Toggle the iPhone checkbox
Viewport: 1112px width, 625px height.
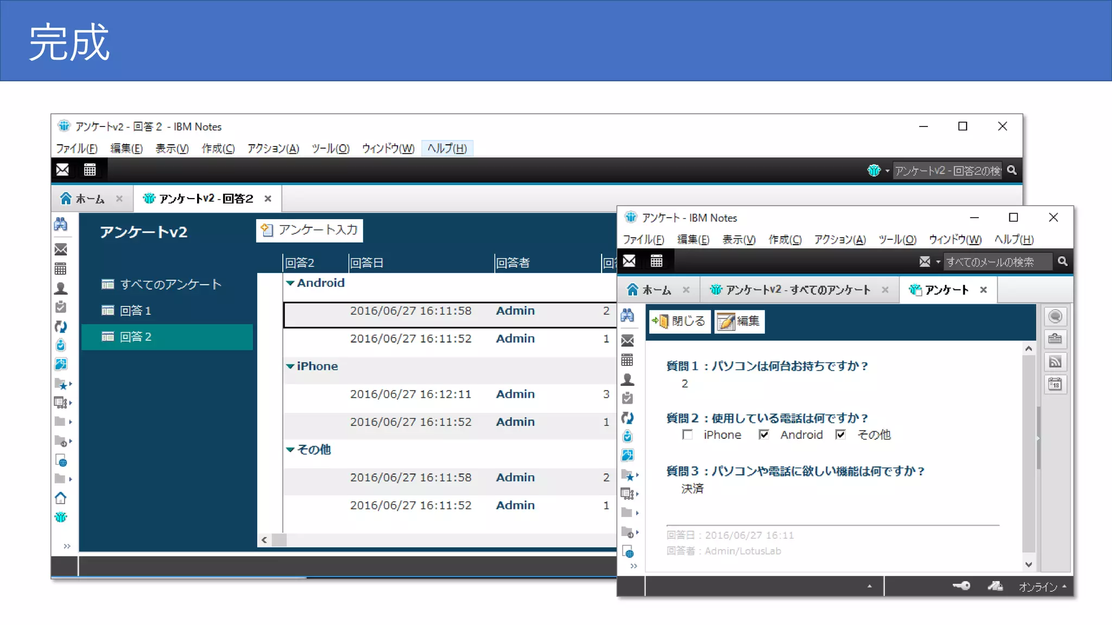tap(687, 435)
